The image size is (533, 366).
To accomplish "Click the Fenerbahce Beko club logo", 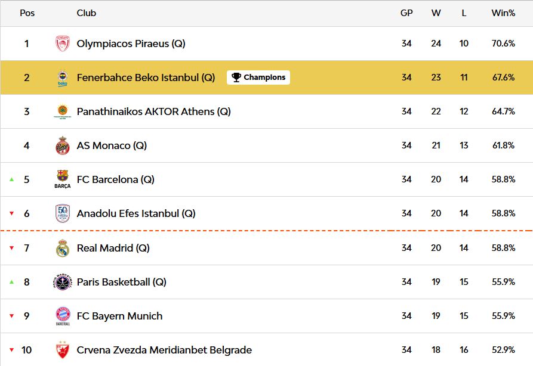I will (63, 78).
